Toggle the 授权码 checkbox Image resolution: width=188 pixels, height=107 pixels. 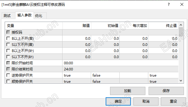[8, 32]
